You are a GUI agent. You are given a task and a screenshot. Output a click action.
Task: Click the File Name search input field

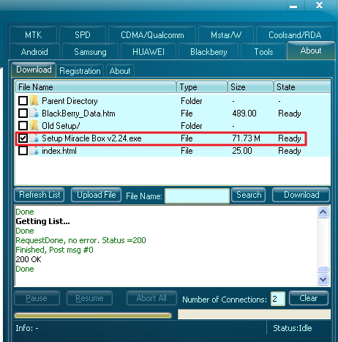(x=197, y=196)
